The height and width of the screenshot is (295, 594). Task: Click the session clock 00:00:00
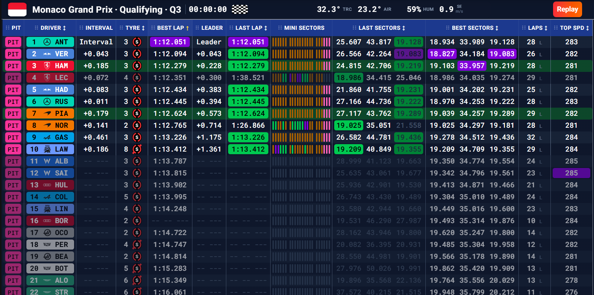click(x=208, y=9)
